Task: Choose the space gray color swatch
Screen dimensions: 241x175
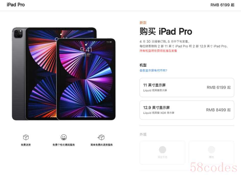Action: tap(162, 152)
